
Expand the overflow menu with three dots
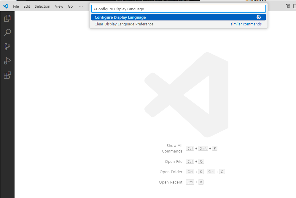tap(81, 6)
